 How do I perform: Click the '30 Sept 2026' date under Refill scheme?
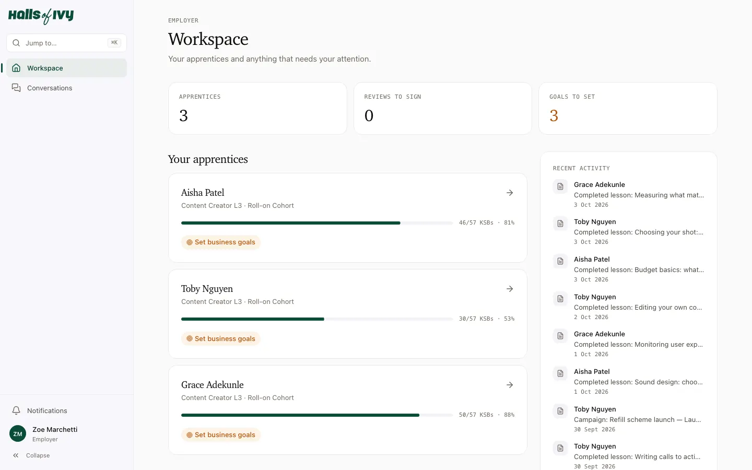[x=594, y=429]
